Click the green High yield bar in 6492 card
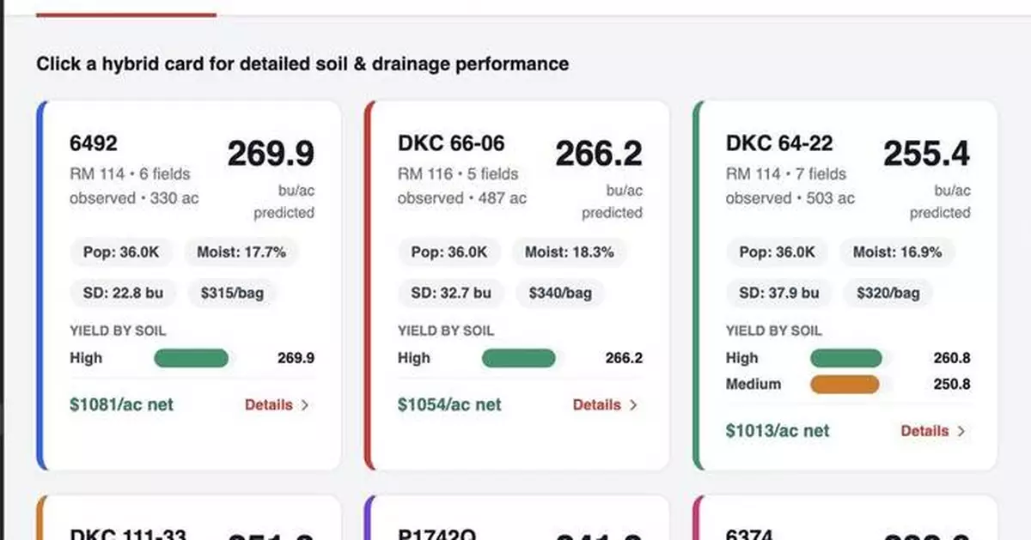This screenshot has height=540, width=1031. click(192, 358)
